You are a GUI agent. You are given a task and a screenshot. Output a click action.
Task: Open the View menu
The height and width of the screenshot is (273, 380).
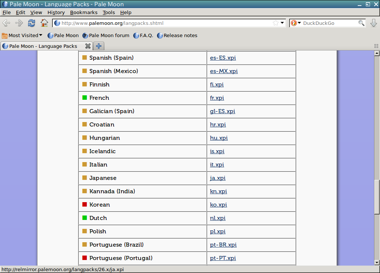[36, 12]
